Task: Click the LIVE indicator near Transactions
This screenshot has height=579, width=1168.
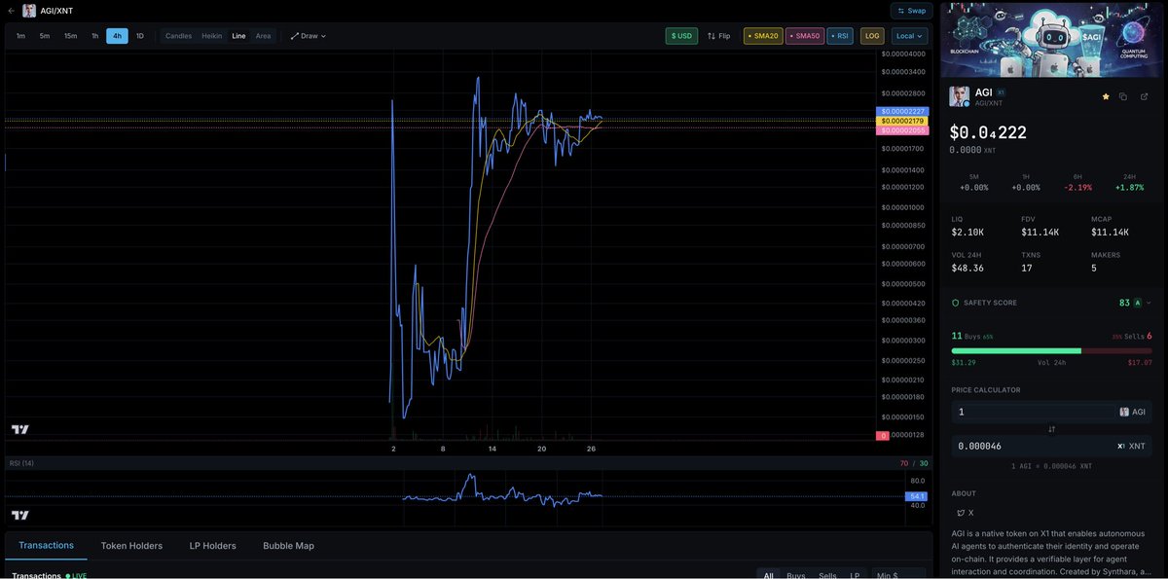Action: (x=76, y=575)
